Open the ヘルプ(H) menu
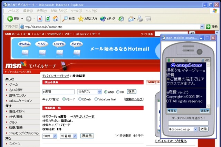Image resolution: width=221 pixels, height=147 pixels. tap(91, 11)
